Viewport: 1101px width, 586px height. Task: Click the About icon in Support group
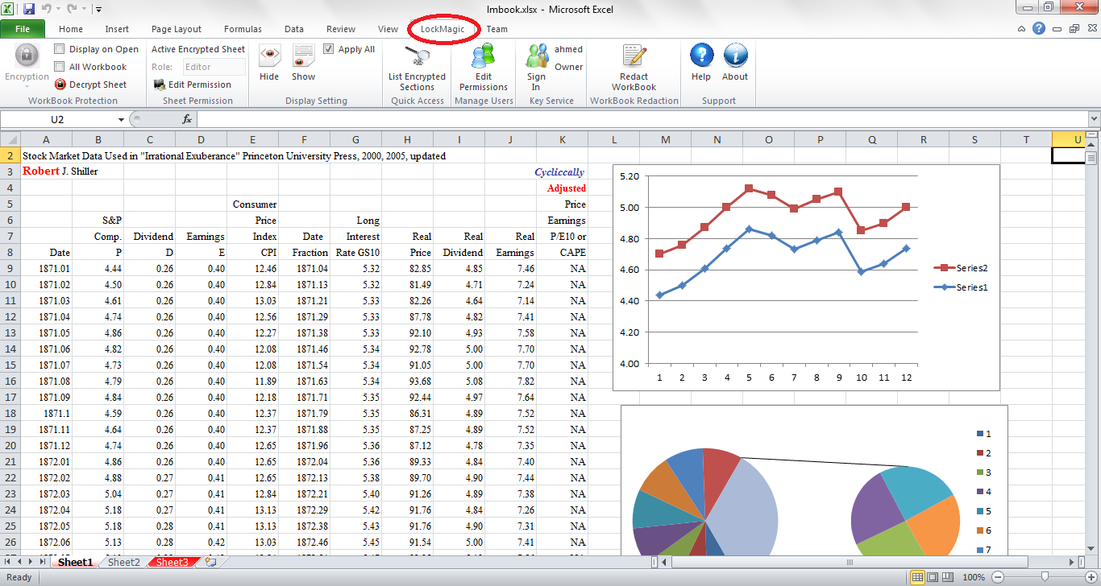tap(734, 64)
